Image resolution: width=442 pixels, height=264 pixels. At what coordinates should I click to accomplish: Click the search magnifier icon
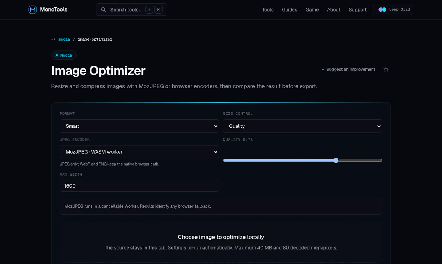103,10
